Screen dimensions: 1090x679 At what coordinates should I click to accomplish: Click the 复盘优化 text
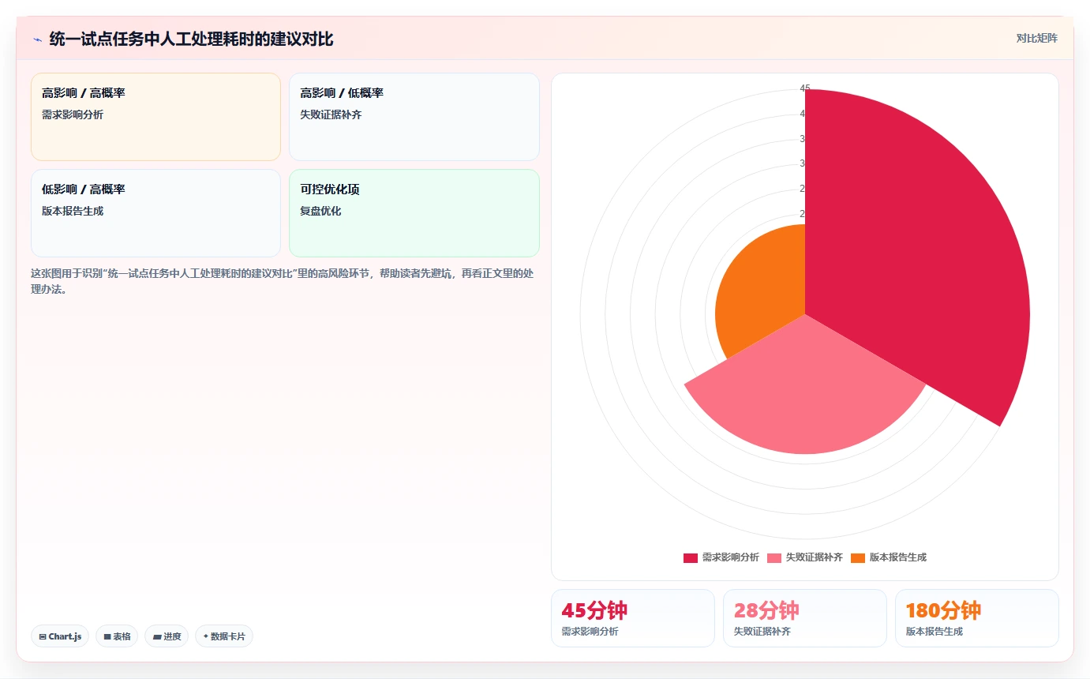[x=320, y=212]
